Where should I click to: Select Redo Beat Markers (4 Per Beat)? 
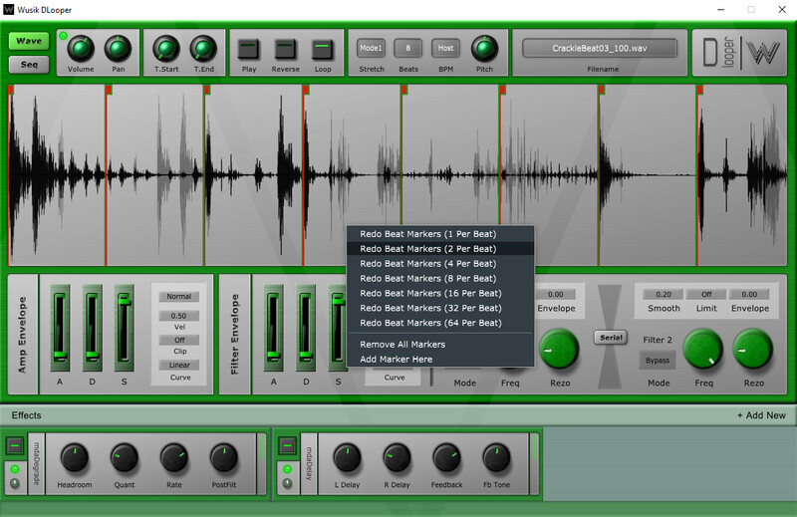(x=440, y=263)
